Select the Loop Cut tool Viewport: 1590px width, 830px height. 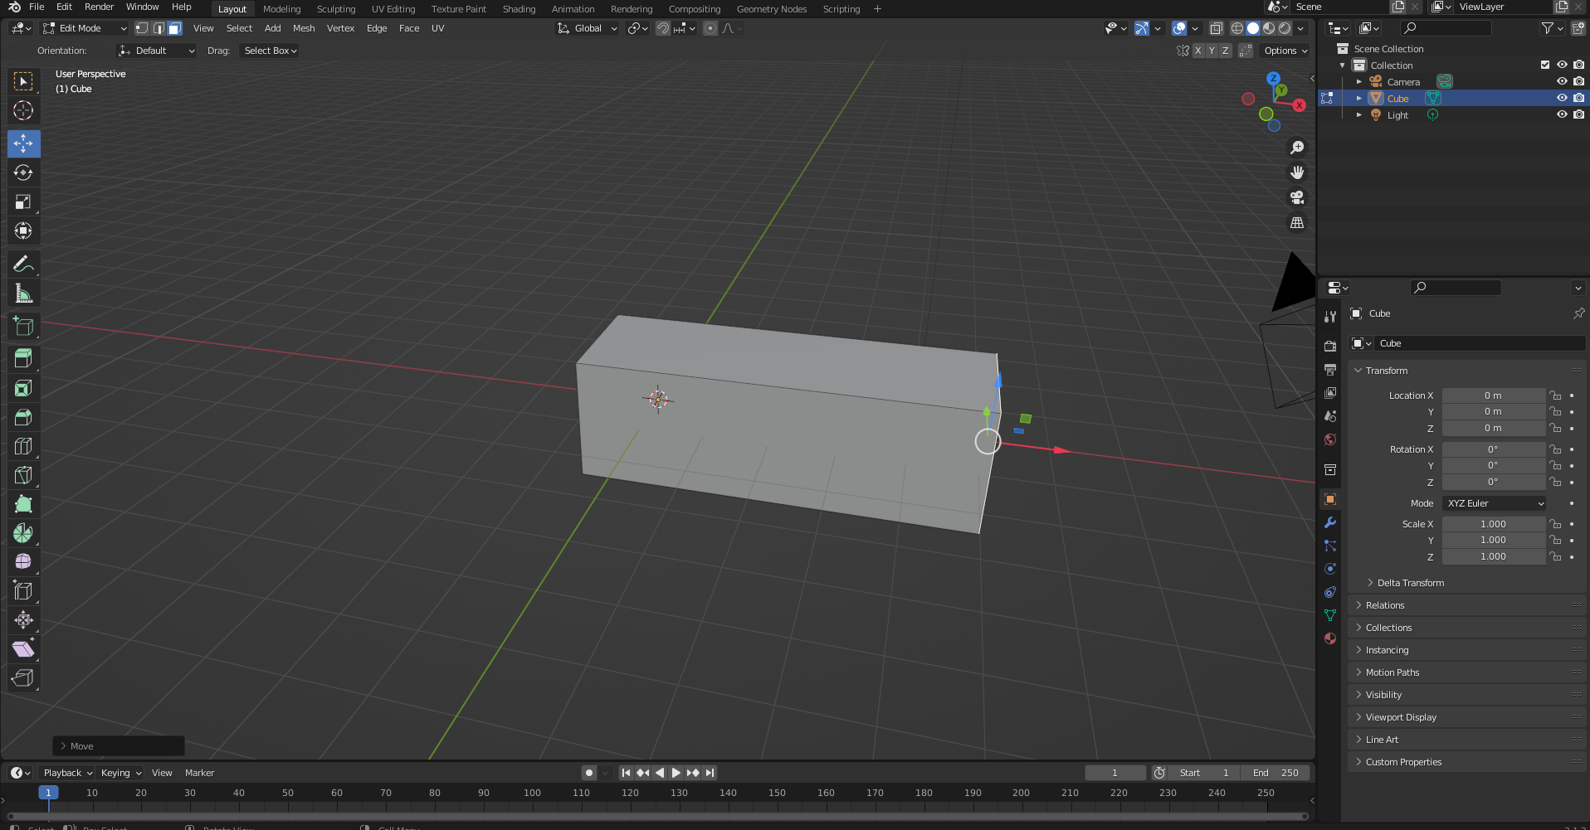23,446
